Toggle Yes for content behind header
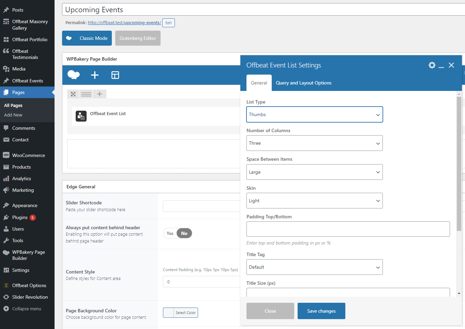465x329 pixels. (x=170, y=233)
